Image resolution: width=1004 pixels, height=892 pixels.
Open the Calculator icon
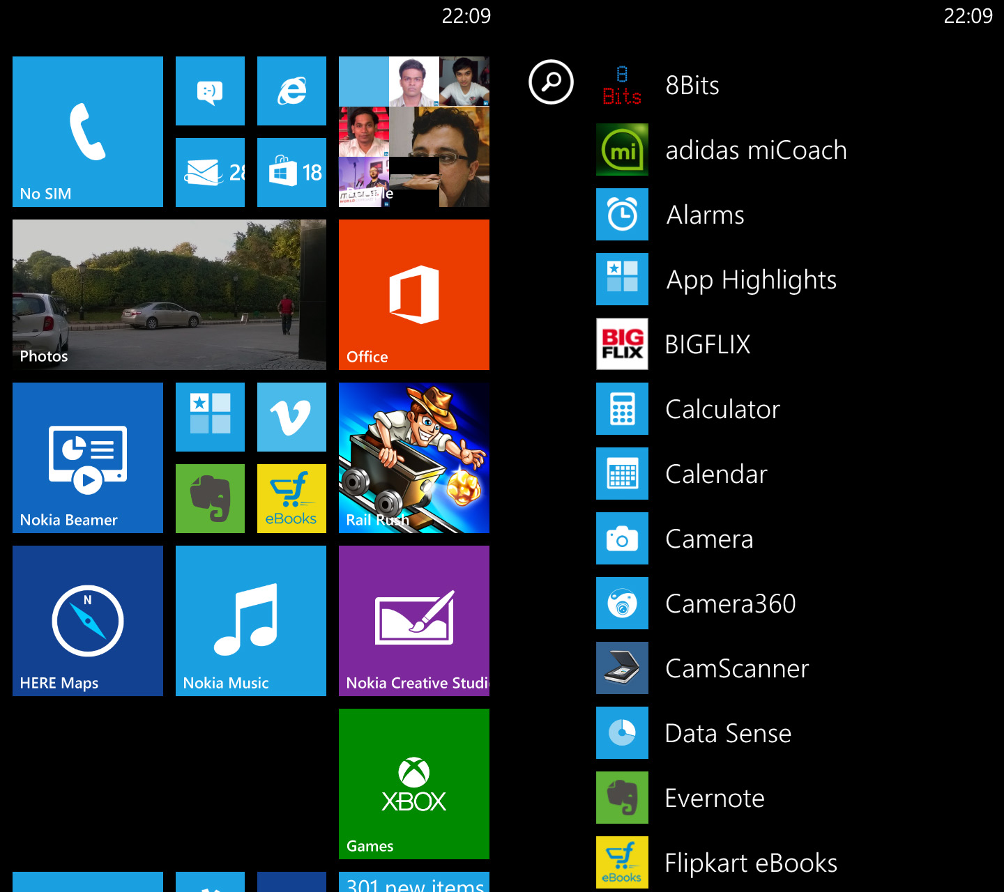(622, 409)
